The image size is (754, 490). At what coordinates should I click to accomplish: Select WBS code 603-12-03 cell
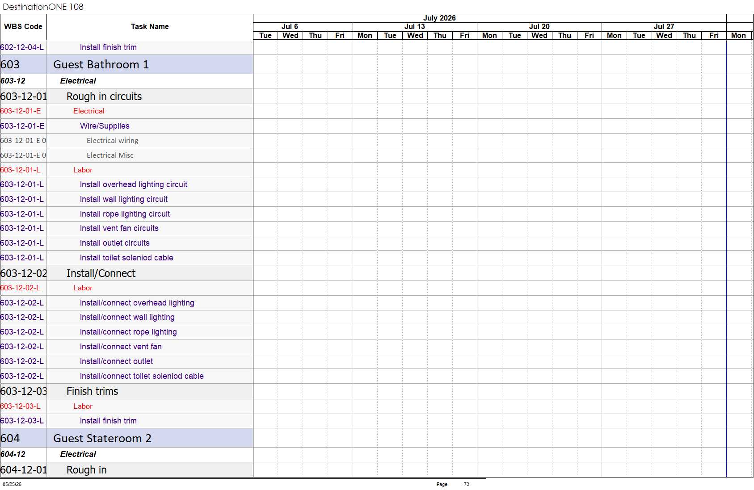click(23, 391)
